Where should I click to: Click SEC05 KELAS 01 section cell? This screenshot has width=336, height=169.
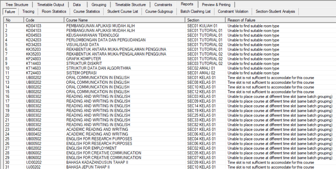[x=201, y=153]
